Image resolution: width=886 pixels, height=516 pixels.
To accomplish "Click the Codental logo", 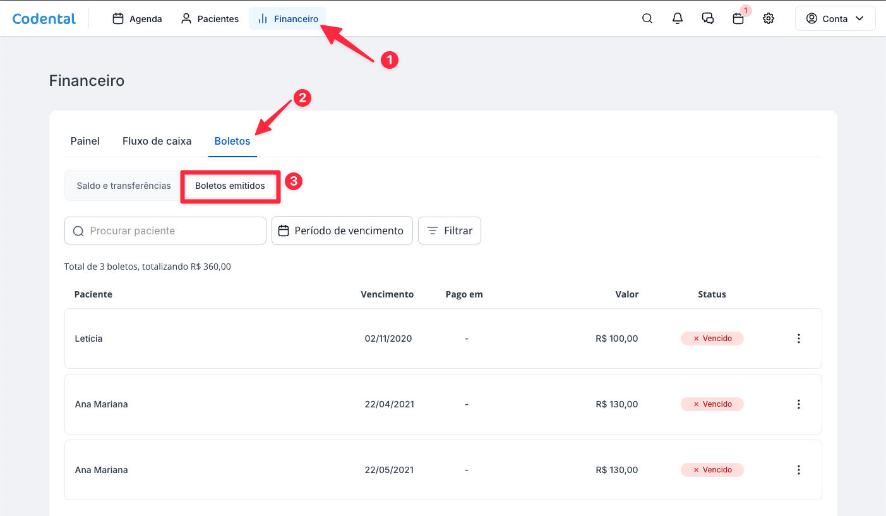I will (44, 19).
